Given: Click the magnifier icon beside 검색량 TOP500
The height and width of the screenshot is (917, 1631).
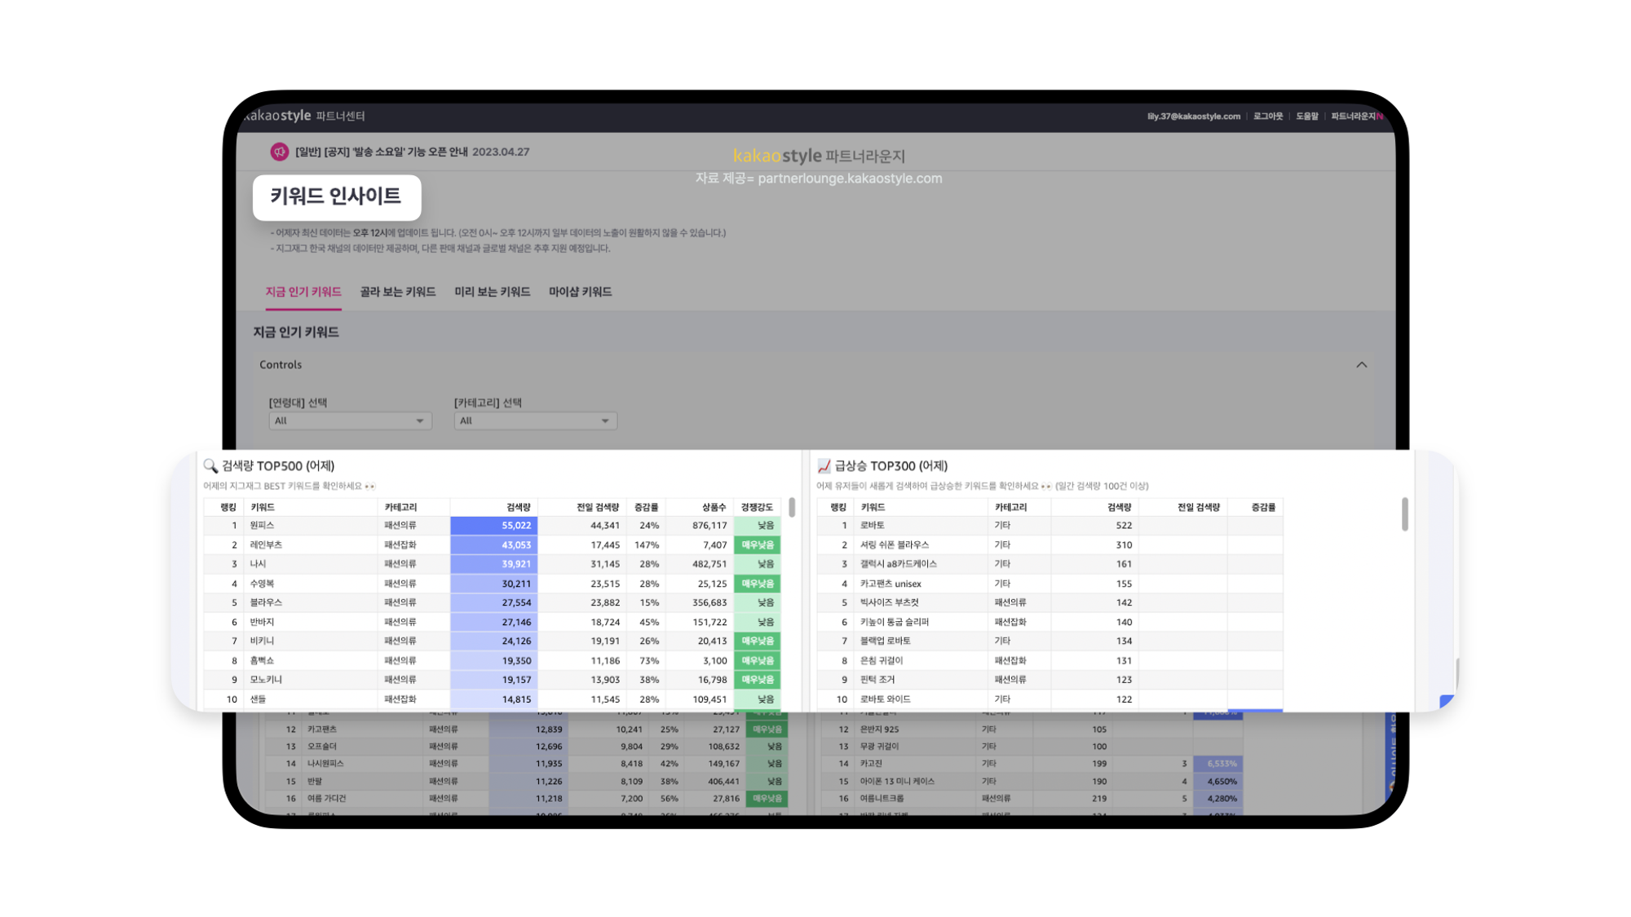Looking at the screenshot, I should click(210, 466).
